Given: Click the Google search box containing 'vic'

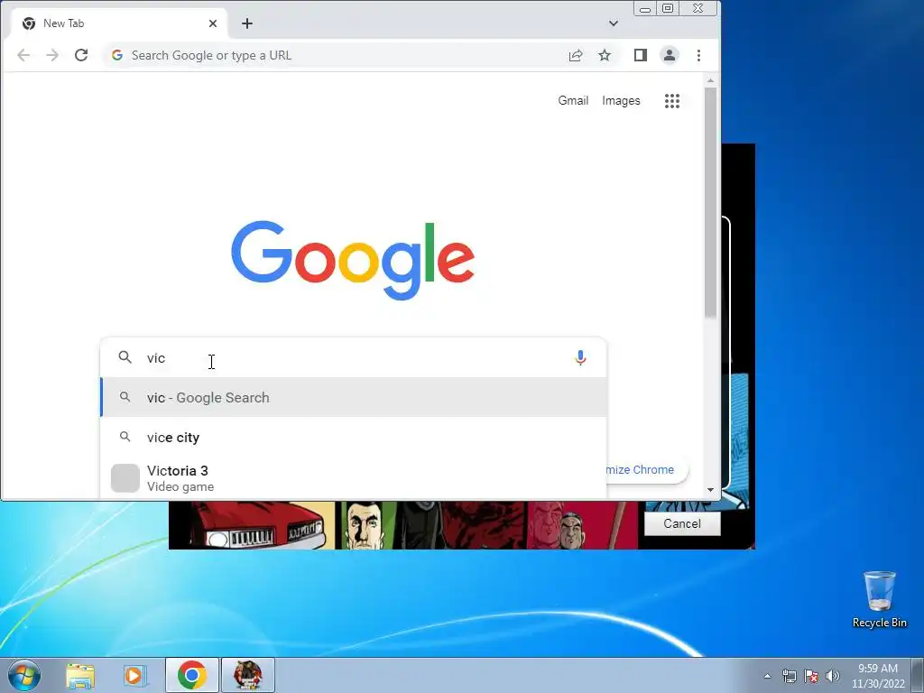Looking at the screenshot, I should (354, 357).
